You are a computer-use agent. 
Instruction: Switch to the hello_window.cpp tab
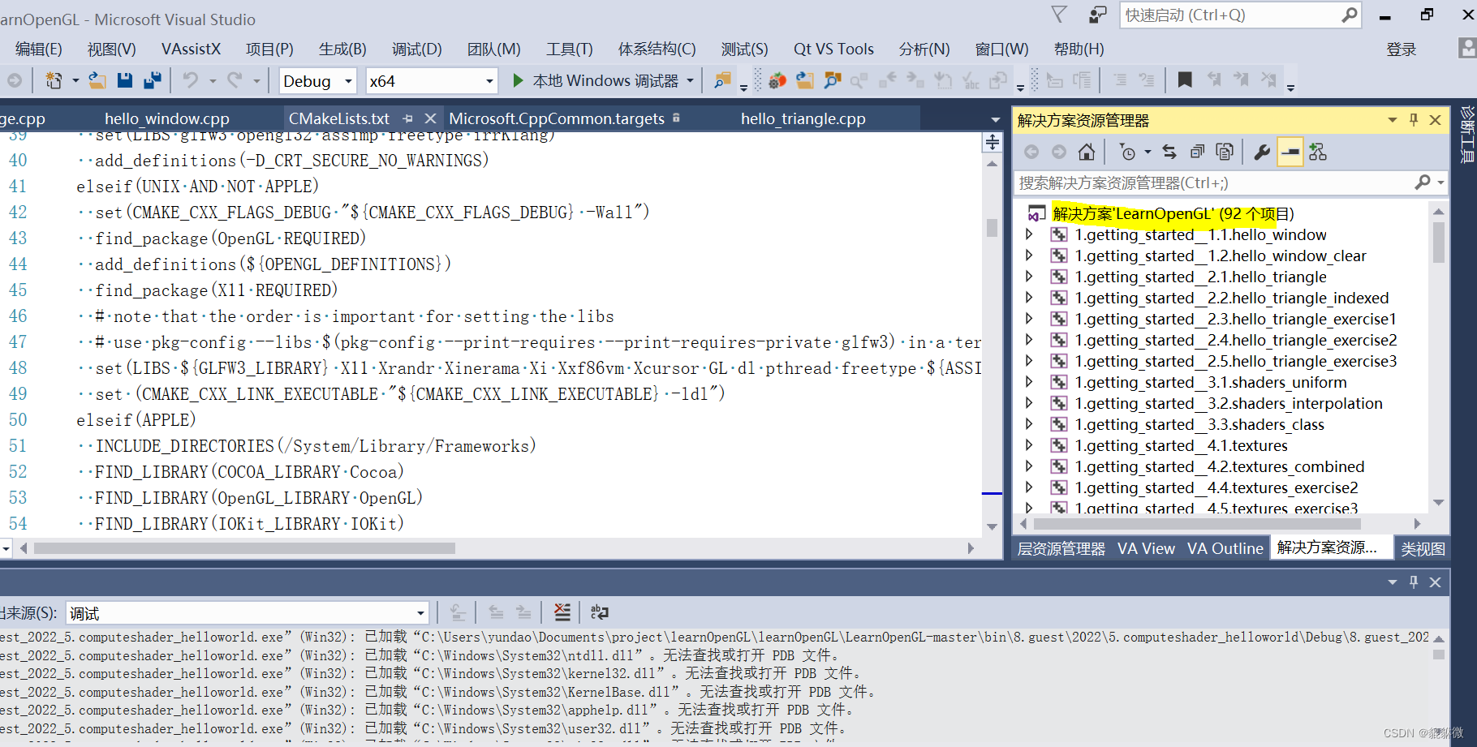166,118
